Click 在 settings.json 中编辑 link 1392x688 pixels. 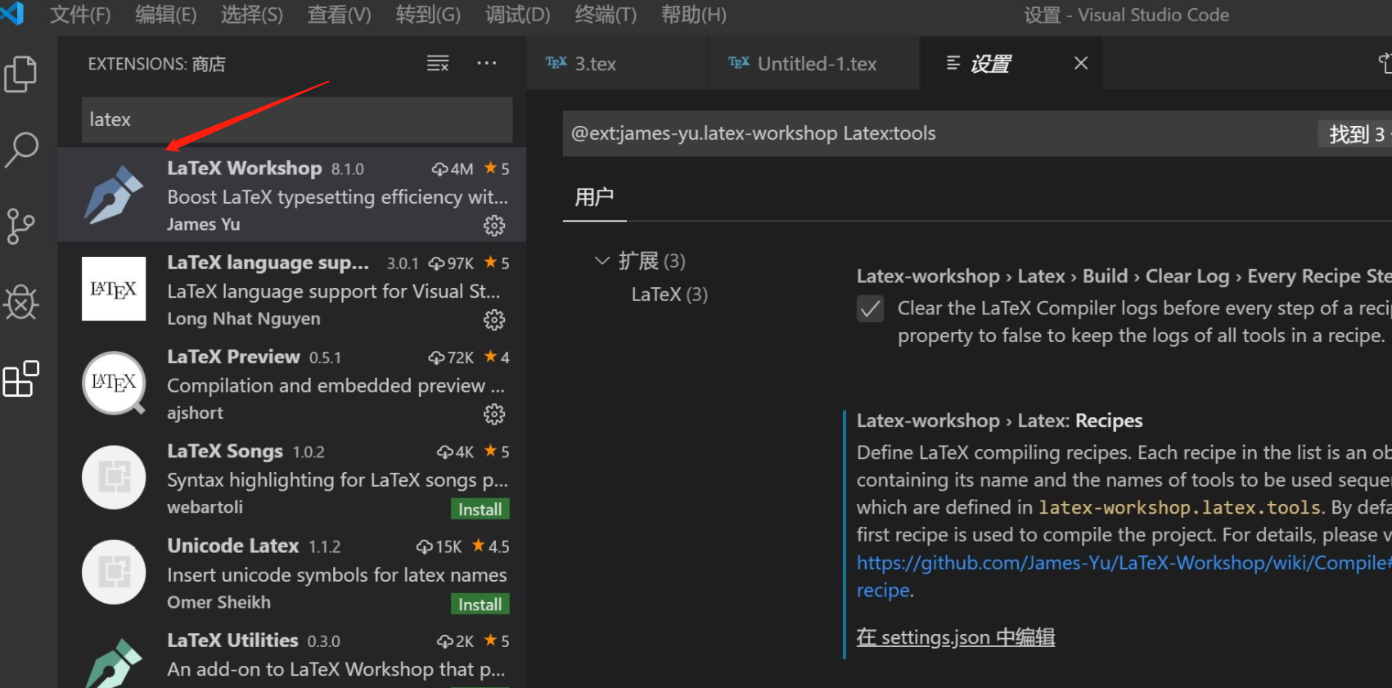click(955, 636)
